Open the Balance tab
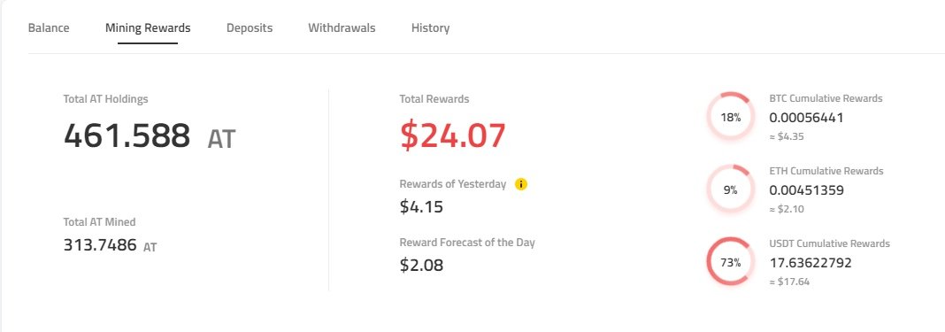Image resolution: width=945 pixels, height=332 pixels. [x=49, y=27]
